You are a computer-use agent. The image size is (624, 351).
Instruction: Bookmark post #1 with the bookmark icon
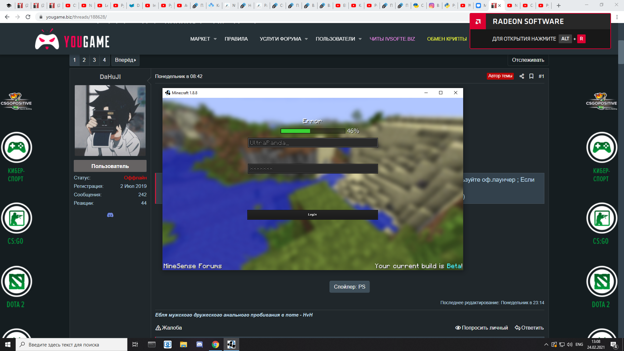531,76
